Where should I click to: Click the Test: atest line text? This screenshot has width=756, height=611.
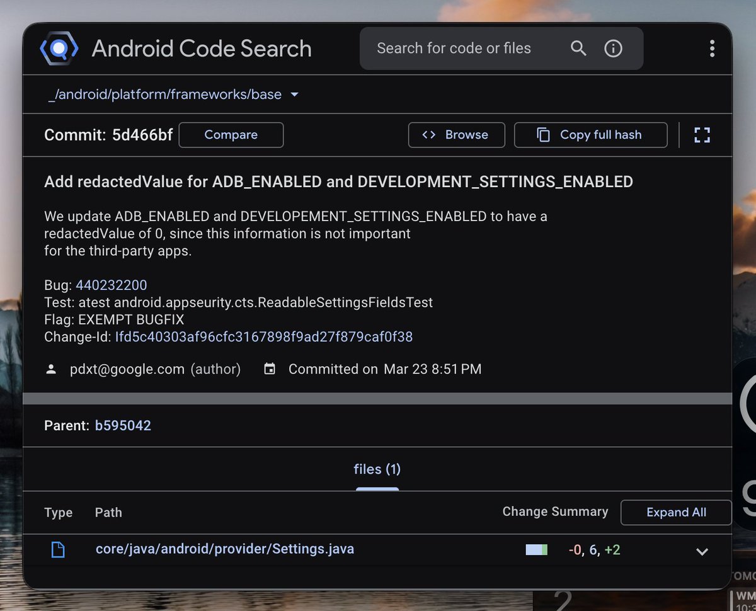[x=239, y=302]
